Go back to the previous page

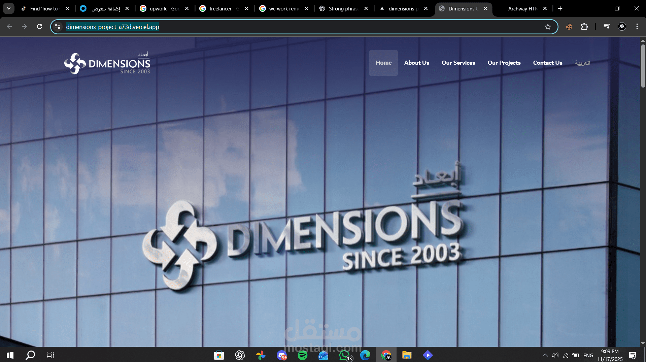tap(9, 27)
